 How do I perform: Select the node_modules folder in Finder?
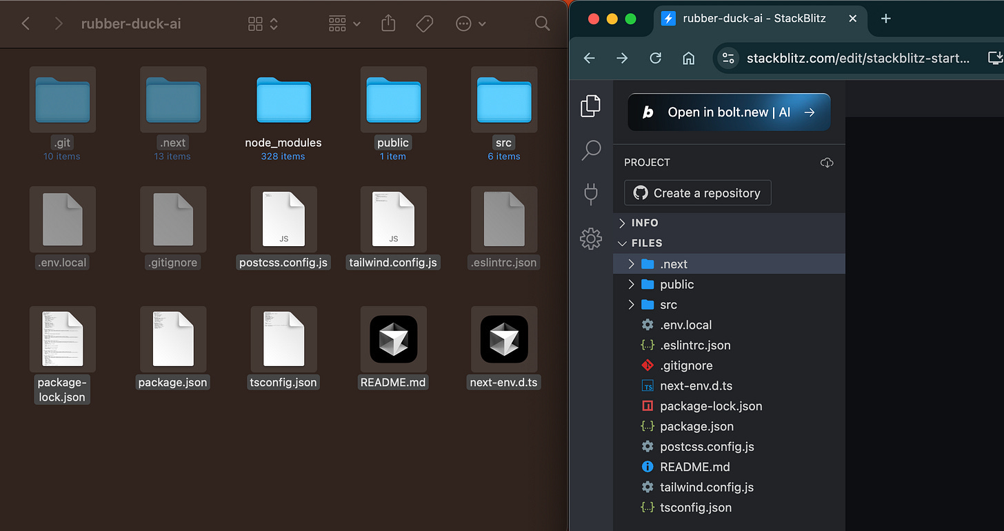283,100
